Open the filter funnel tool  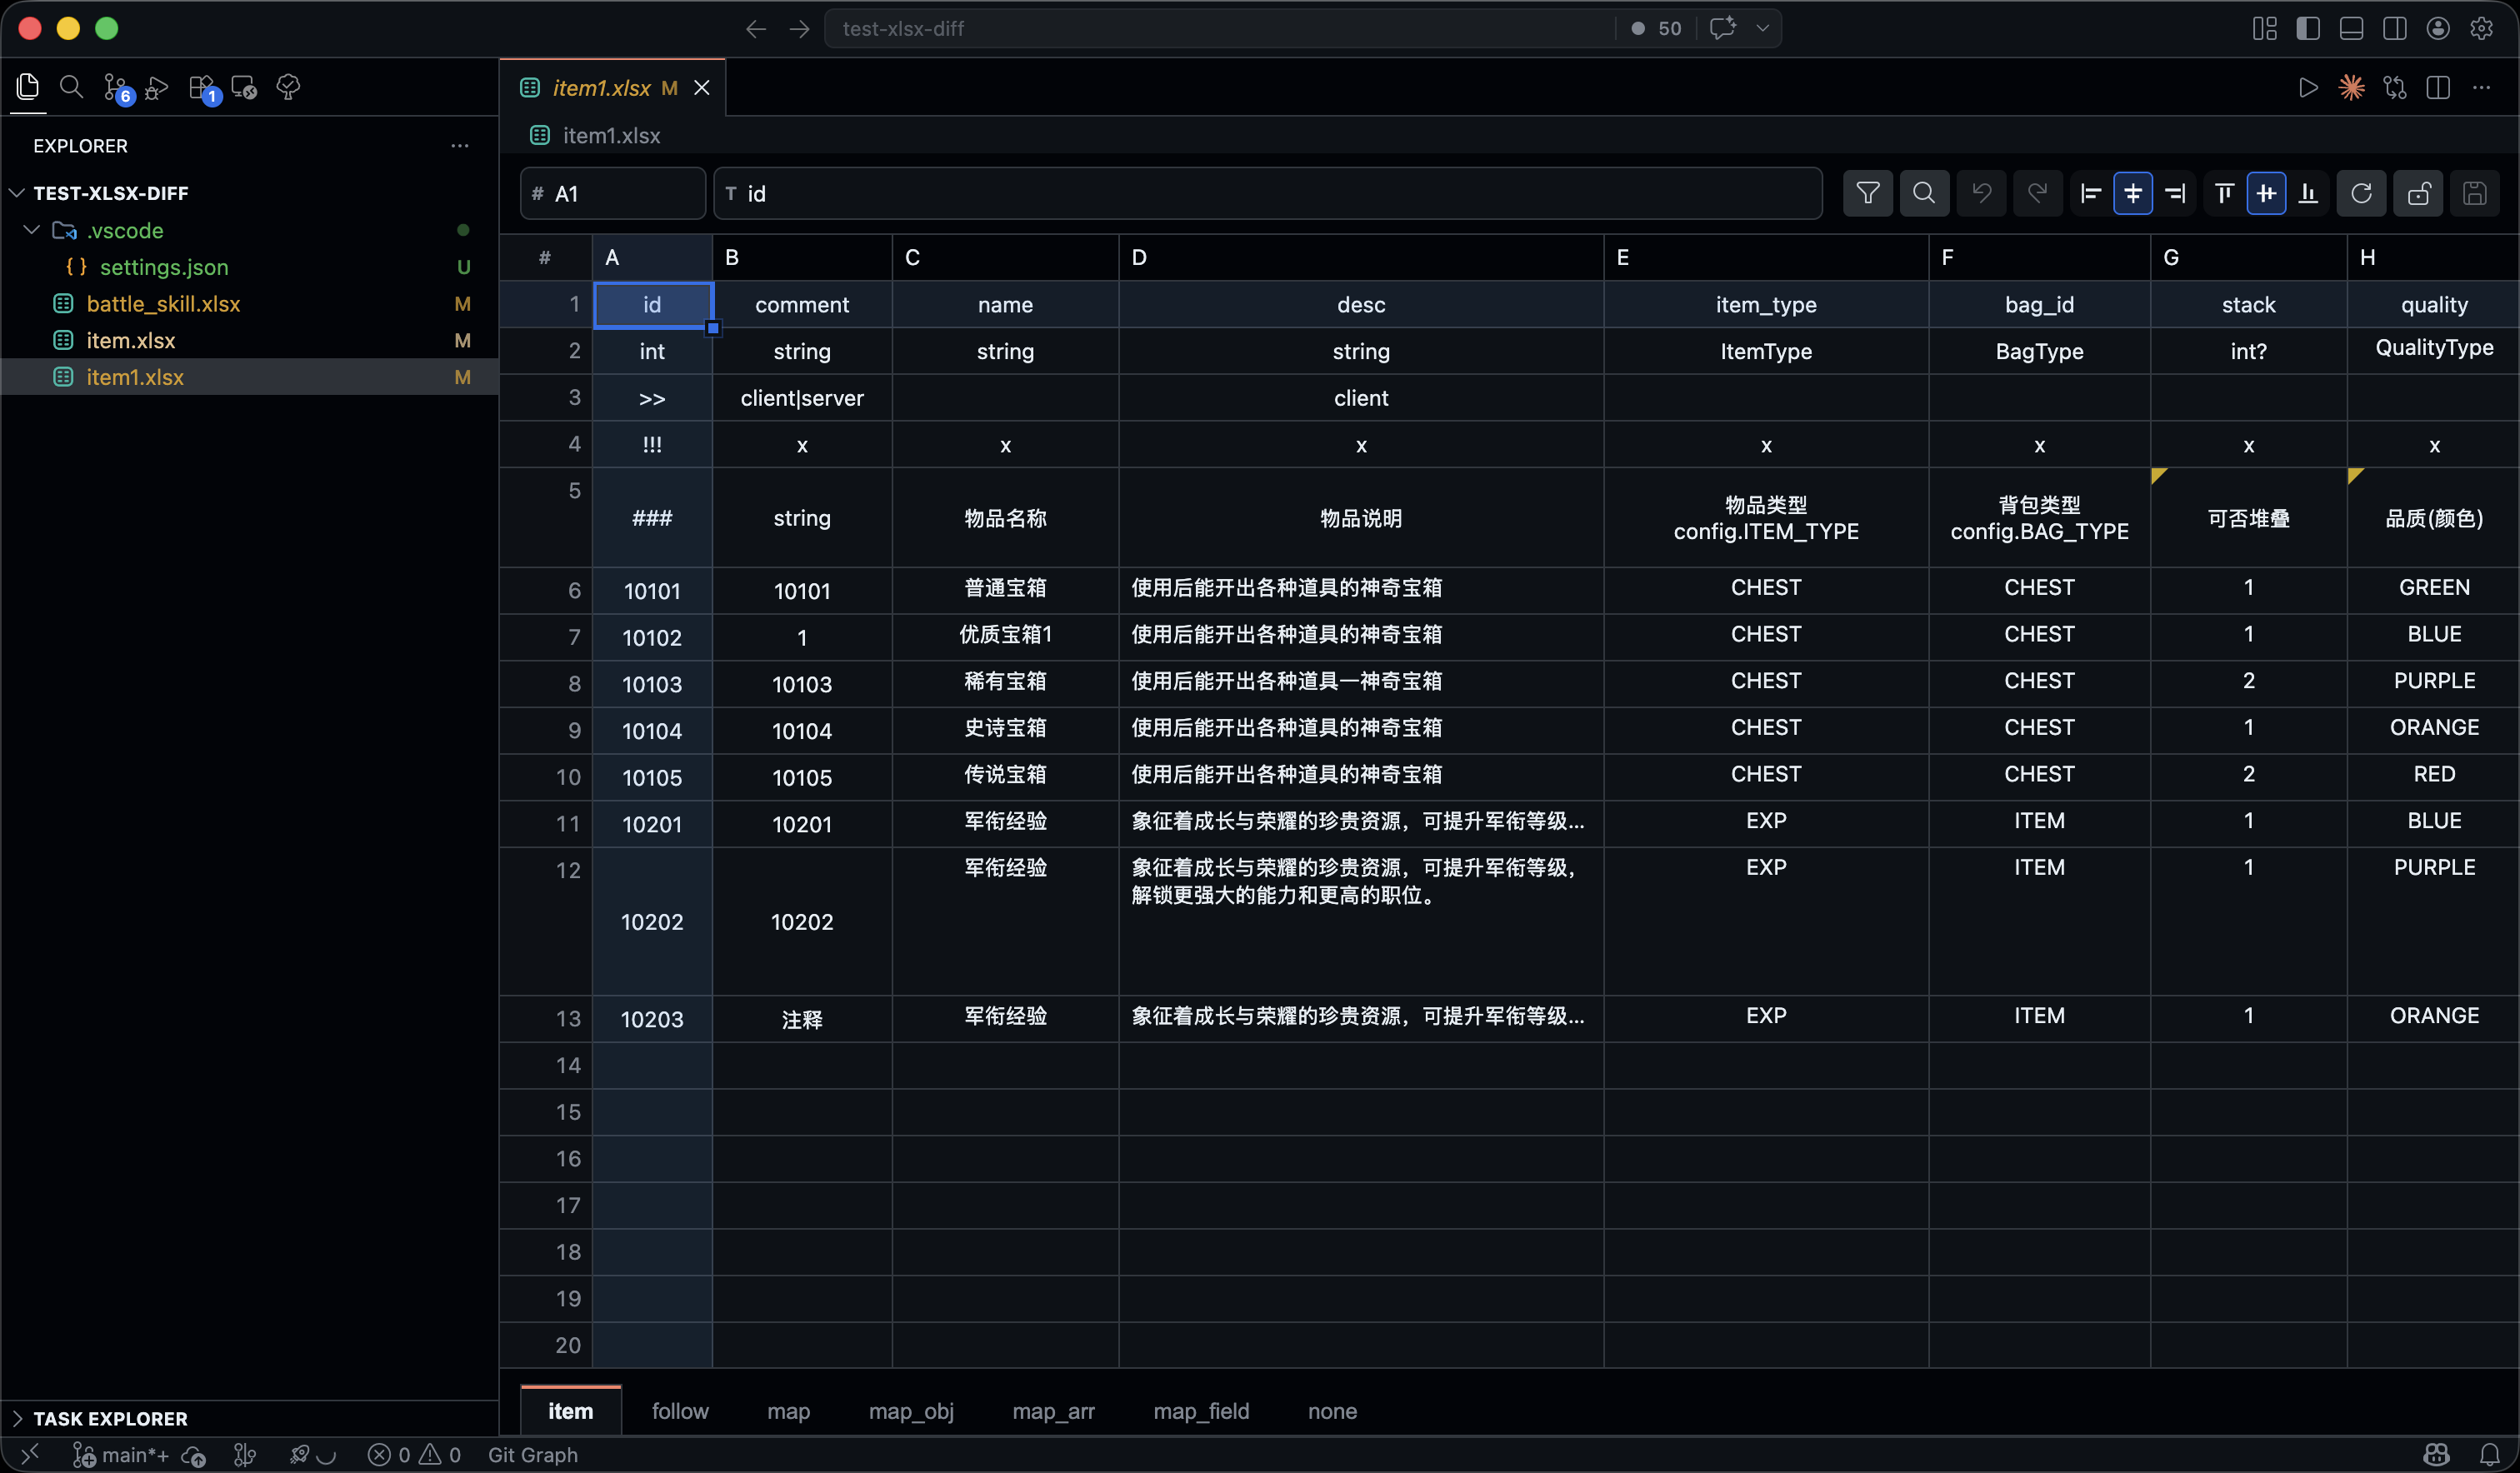pyautogui.click(x=1867, y=193)
